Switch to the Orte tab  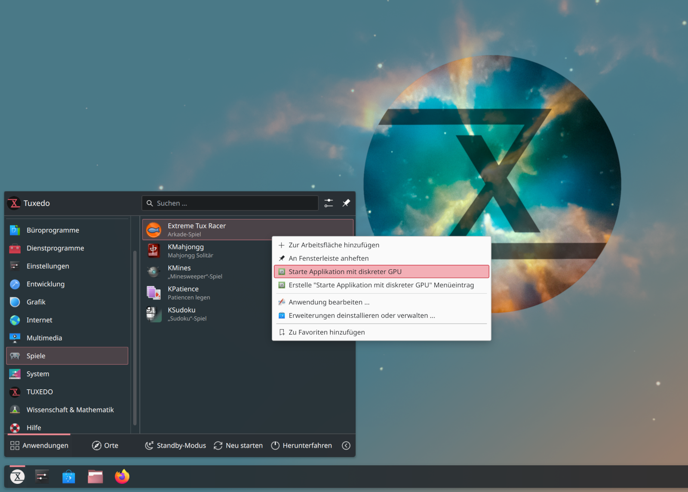click(105, 446)
